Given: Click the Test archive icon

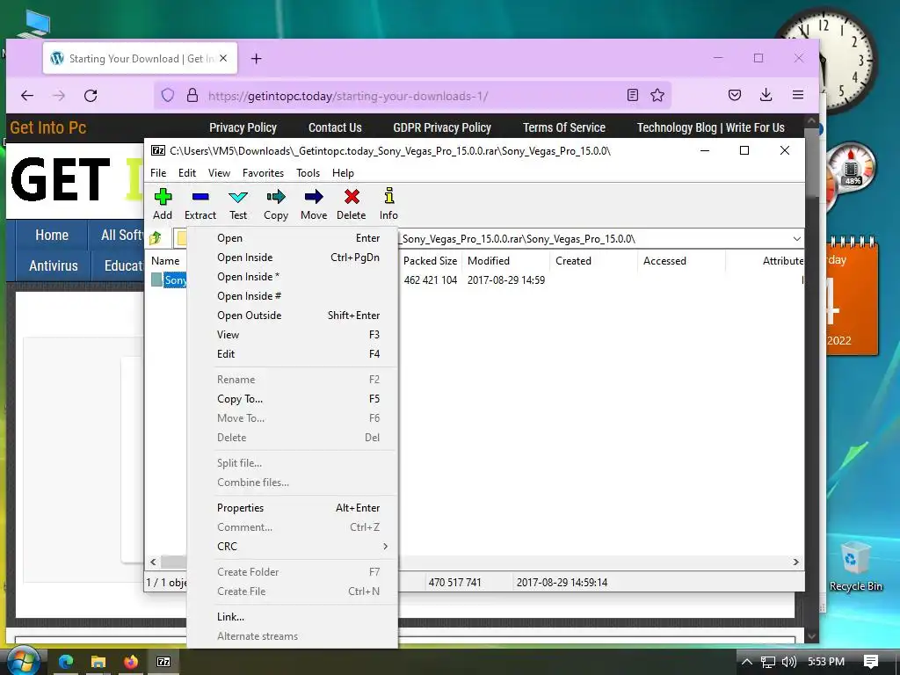Looking at the screenshot, I should tap(238, 204).
